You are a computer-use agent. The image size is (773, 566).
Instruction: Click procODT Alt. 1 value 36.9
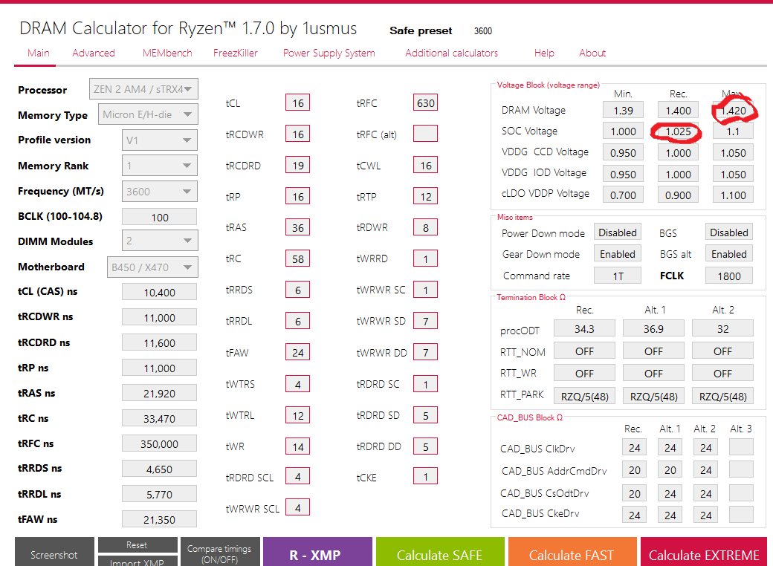coord(653,328)
